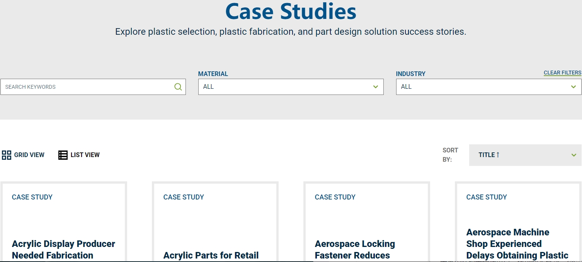Open Acrylic Parts for Retail case study
Screen dimensions: 582x262
pyautogui.click(x=211, y=255)
